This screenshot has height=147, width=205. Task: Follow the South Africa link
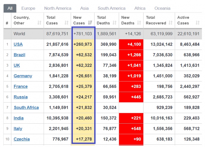click(x=26, y=108)
